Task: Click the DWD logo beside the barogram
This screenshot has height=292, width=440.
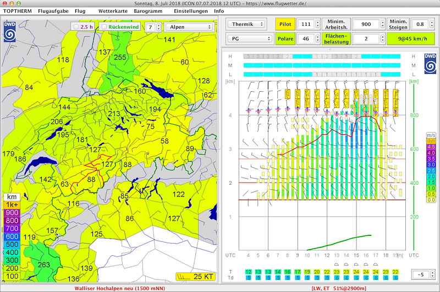Action: pyautogui.click(x=430, y=64)
